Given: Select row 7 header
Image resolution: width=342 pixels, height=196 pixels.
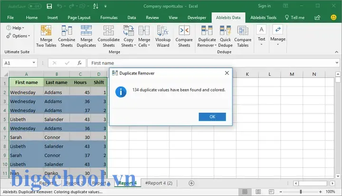Looking at the screenshot, I should [5, 137].
